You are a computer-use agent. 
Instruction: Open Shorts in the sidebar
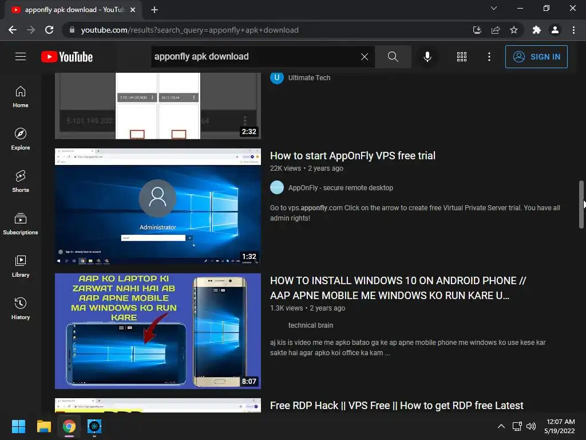click(x=21, y=182)
